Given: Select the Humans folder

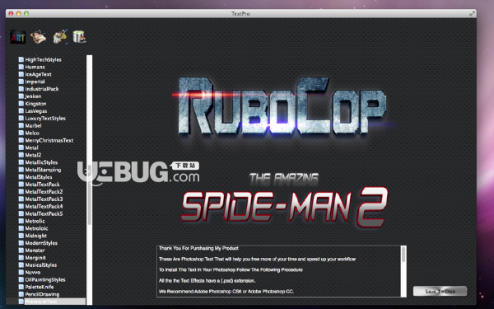Looking at the screenshot, I should pos(32,67).
